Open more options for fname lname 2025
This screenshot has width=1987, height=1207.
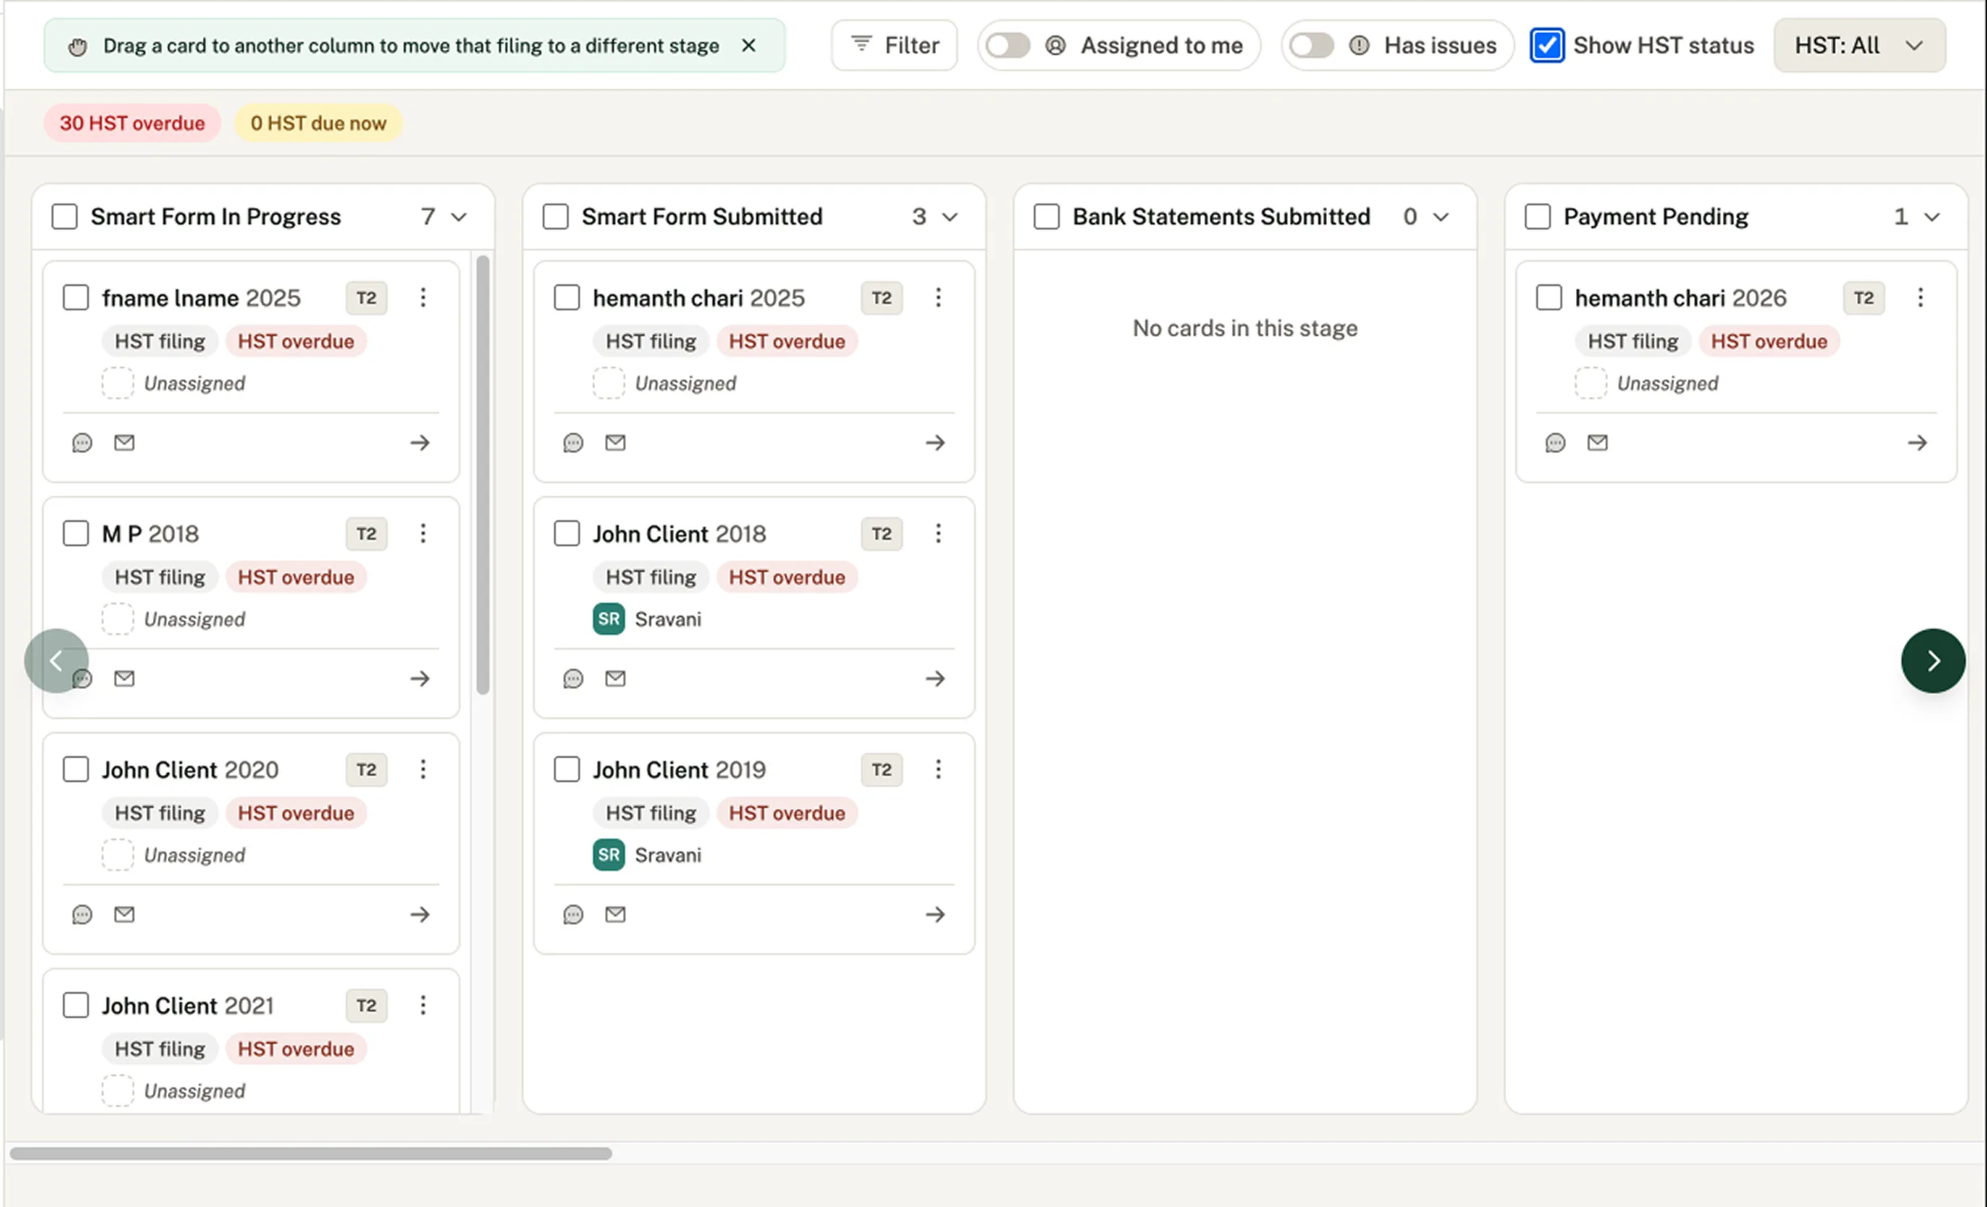click(423, 297)
